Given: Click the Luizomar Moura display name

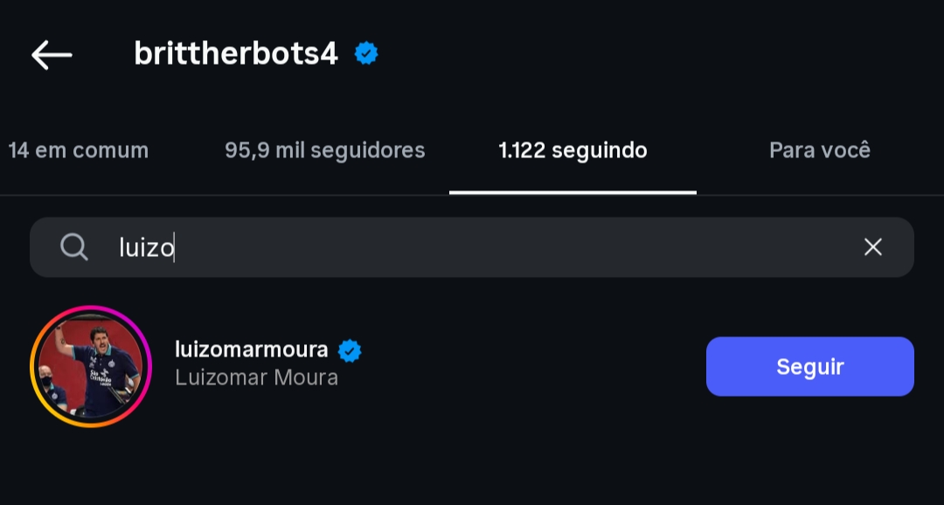Looking at the screenshot, I should (256, 377).
